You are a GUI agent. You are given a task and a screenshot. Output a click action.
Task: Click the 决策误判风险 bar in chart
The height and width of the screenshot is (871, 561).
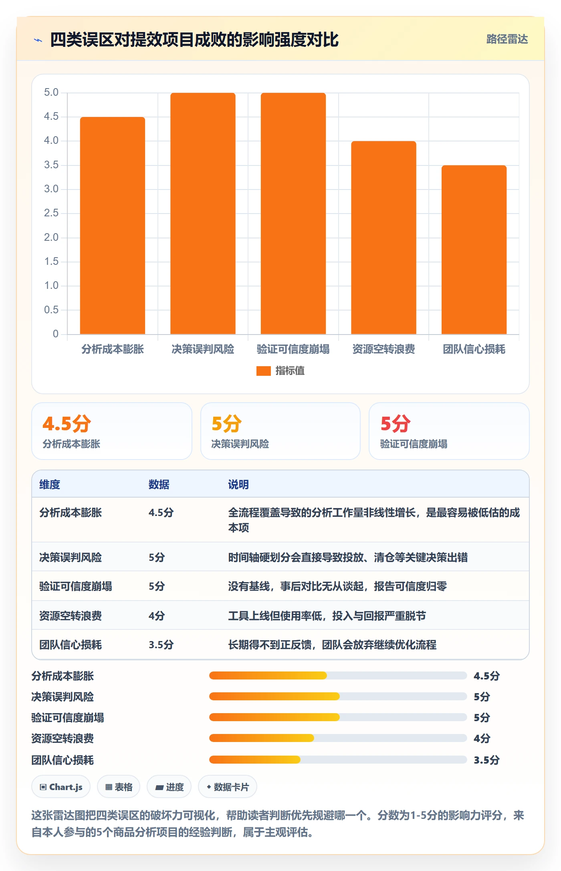203,214
